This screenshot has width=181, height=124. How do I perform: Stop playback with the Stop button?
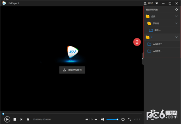[x=15, y=119]
